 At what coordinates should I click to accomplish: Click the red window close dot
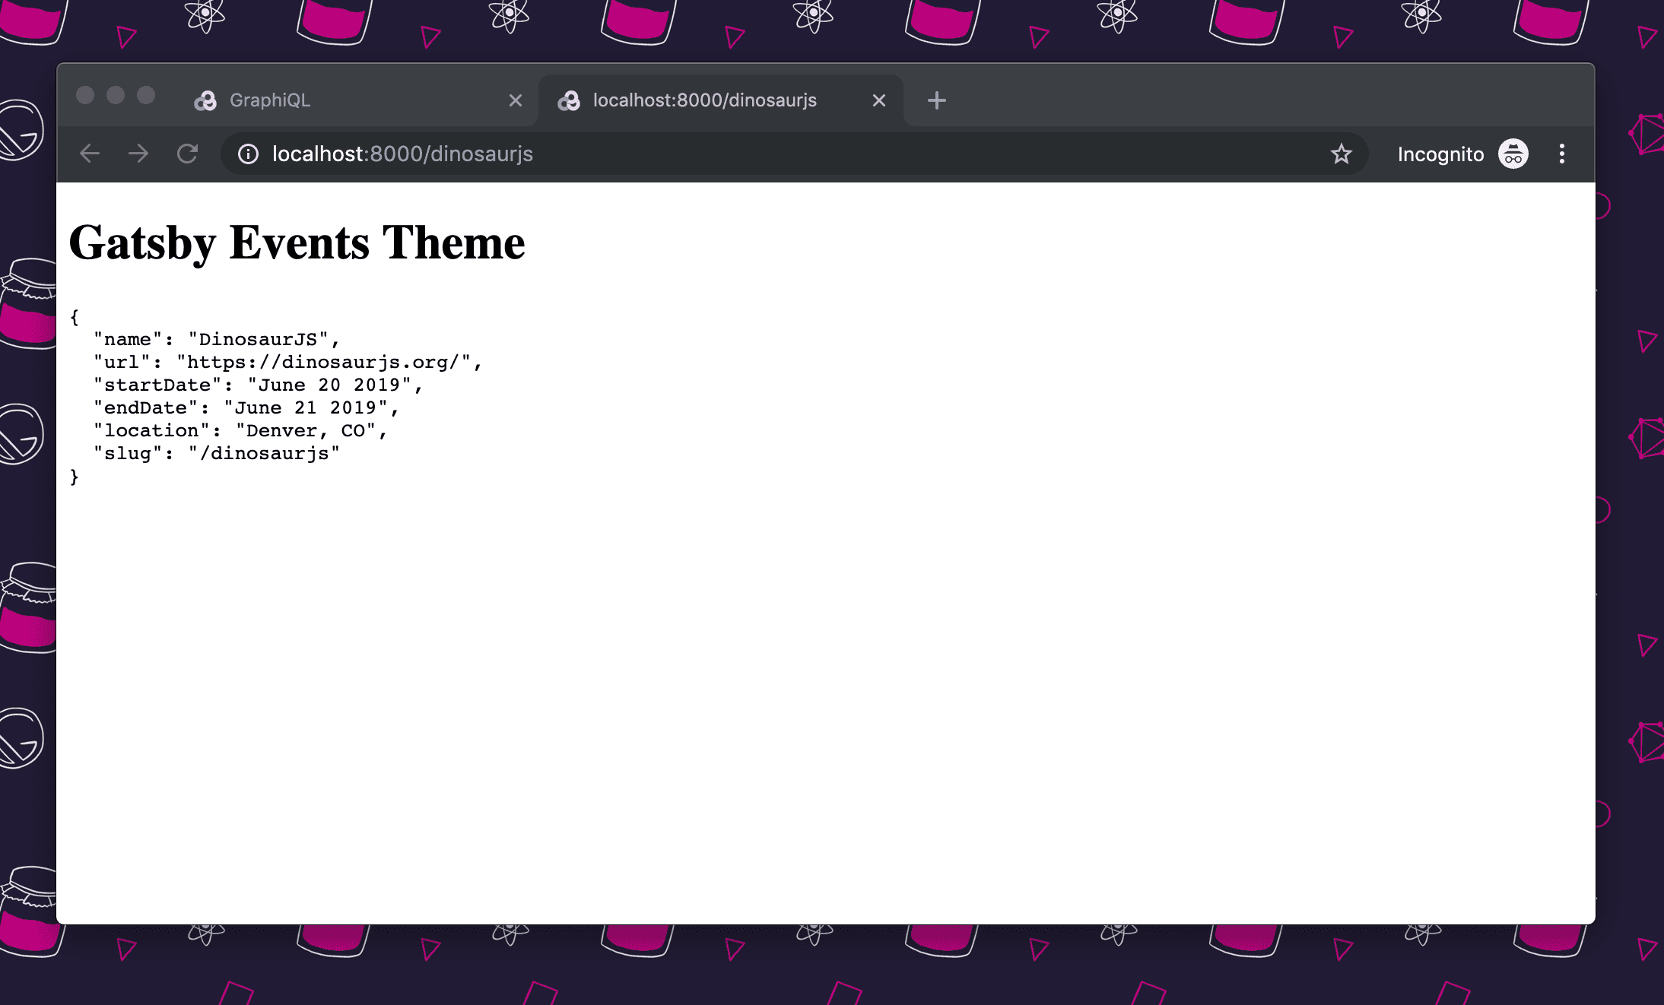(x=85, y=95)
